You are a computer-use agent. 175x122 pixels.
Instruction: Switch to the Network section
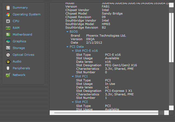[19, 75]
